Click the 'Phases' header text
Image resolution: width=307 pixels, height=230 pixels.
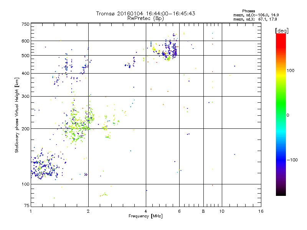pos(248,11)
